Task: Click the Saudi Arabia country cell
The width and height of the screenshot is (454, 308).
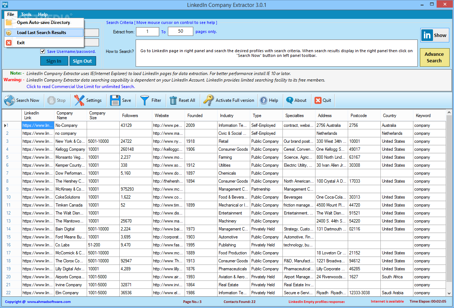Action: point(397,293)
